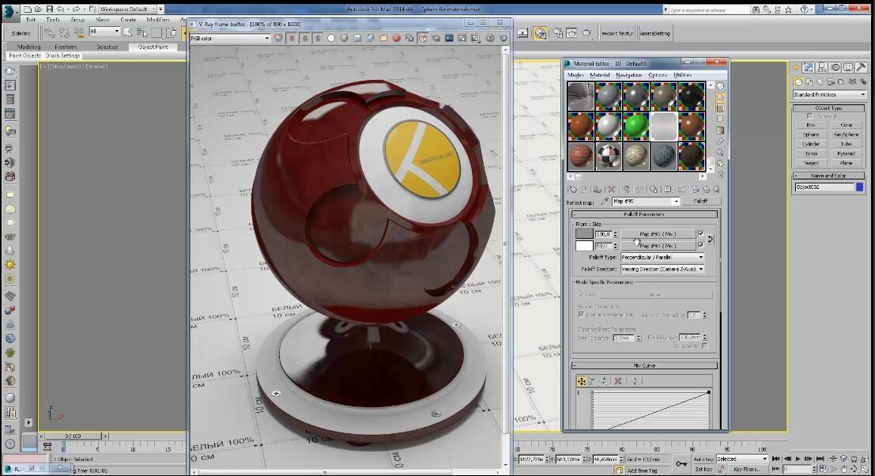This screenshot has height=476, width=875.
Task: Click the GammaSetting toolbar button
Action: point(654,33)
